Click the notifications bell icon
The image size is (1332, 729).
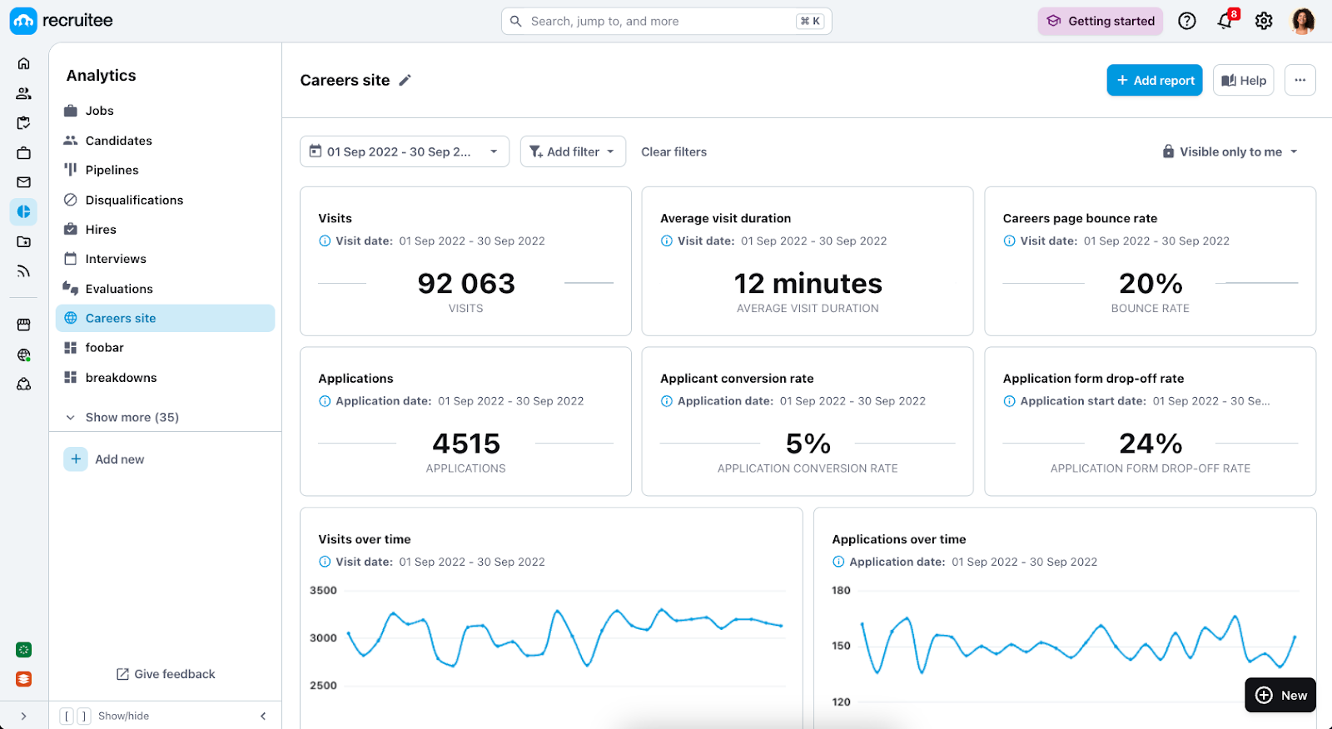point(1225,22)
